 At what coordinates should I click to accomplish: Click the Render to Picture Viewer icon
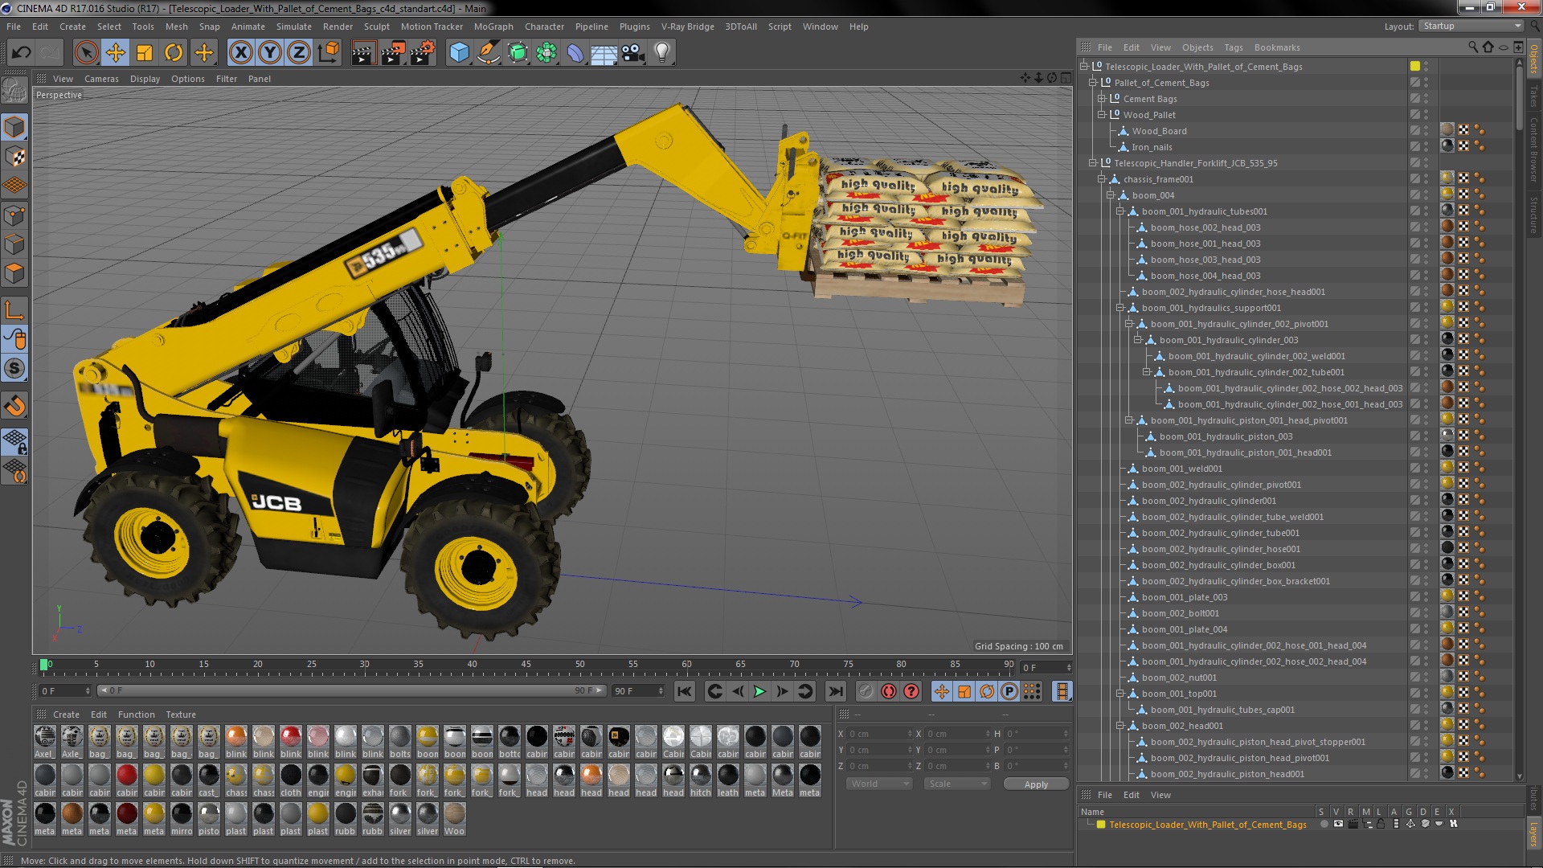coord(392,53)
